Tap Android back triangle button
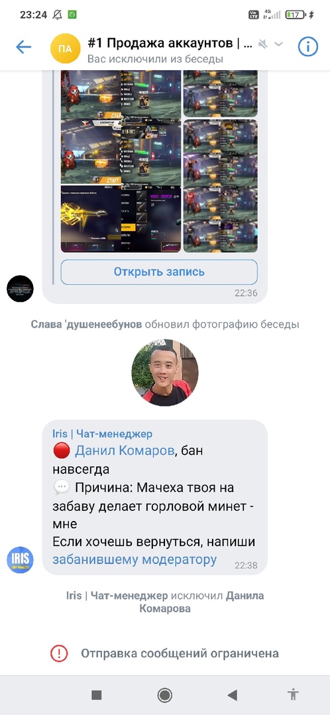Image resolution: width=330 pixels, height=715 pixels. (x=233, y=694)
